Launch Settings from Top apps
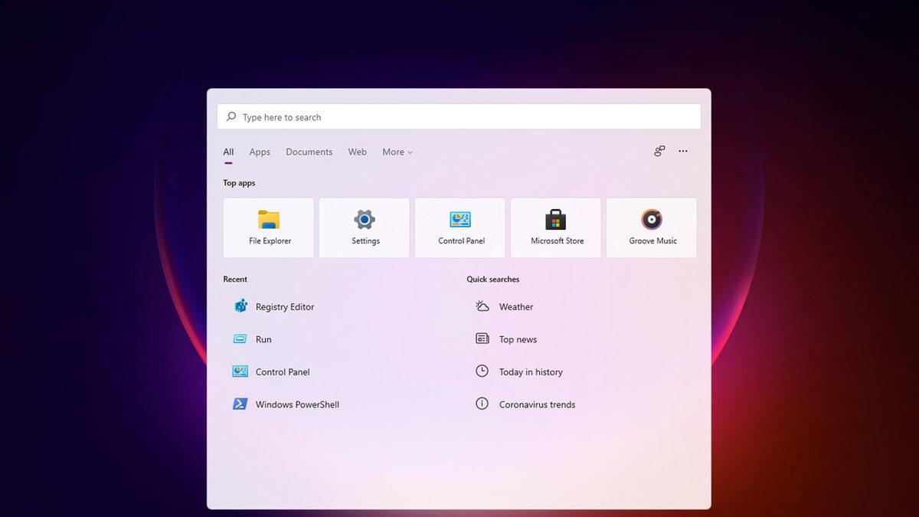 (364, 227)
